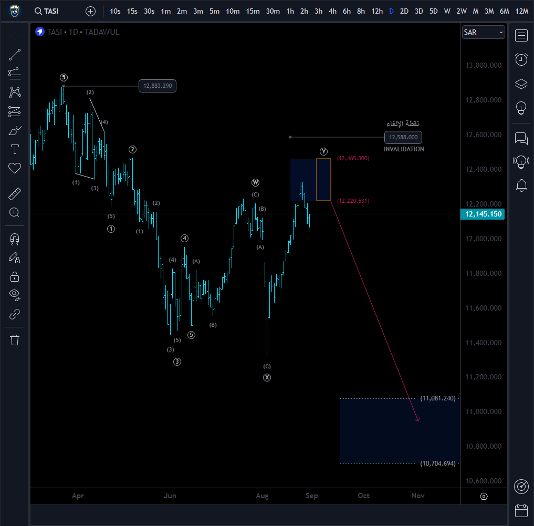534x526 pixels.
Task: Activate the zoom in tool
Action: point(15,212)
